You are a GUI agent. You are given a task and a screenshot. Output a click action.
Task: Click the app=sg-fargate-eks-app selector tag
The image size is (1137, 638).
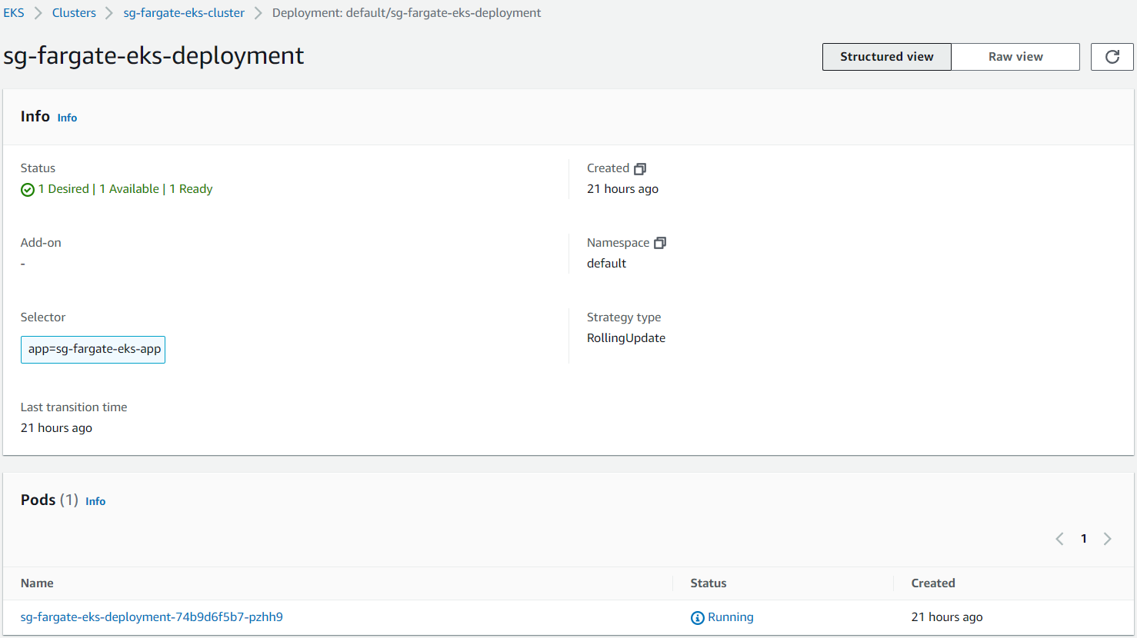click(x=93, y=350)
